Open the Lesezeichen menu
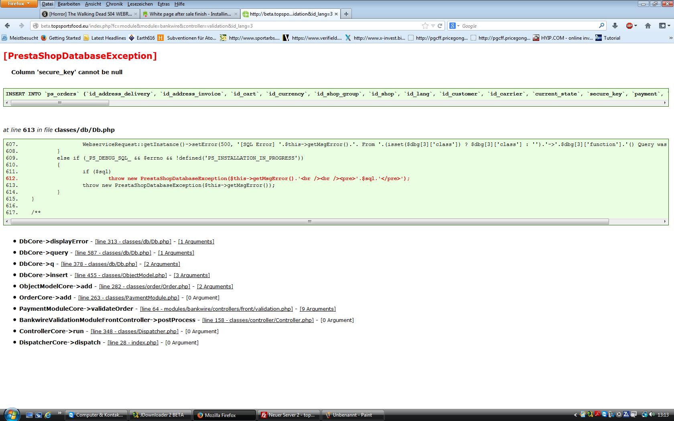674x421 pixels. 140,4
